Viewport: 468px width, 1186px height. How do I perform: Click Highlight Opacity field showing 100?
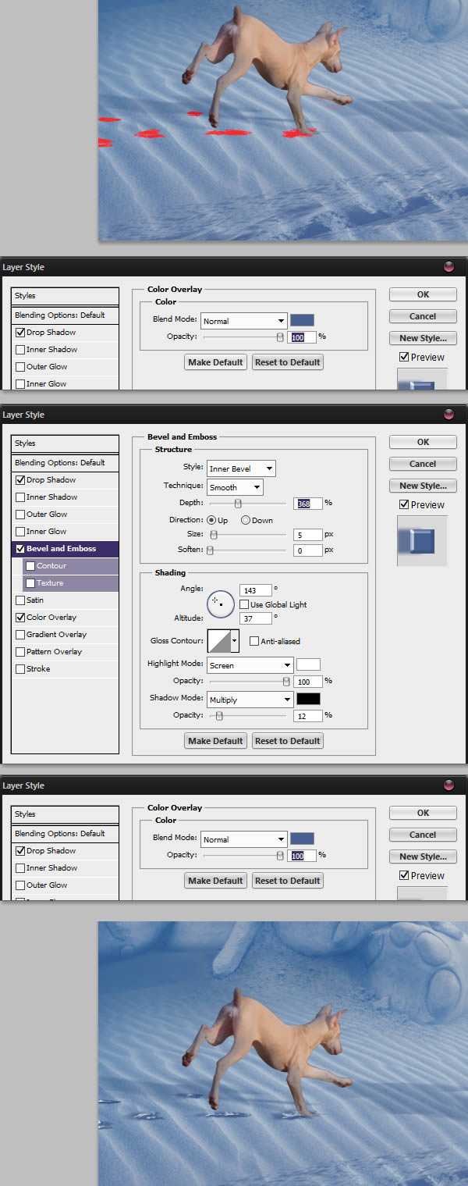coord(308,682)
